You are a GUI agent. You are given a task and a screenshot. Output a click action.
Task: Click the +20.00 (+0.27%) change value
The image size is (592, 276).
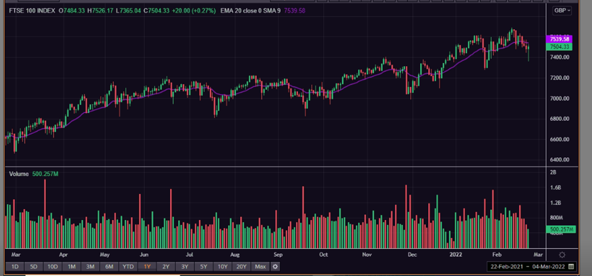point(194,11)
